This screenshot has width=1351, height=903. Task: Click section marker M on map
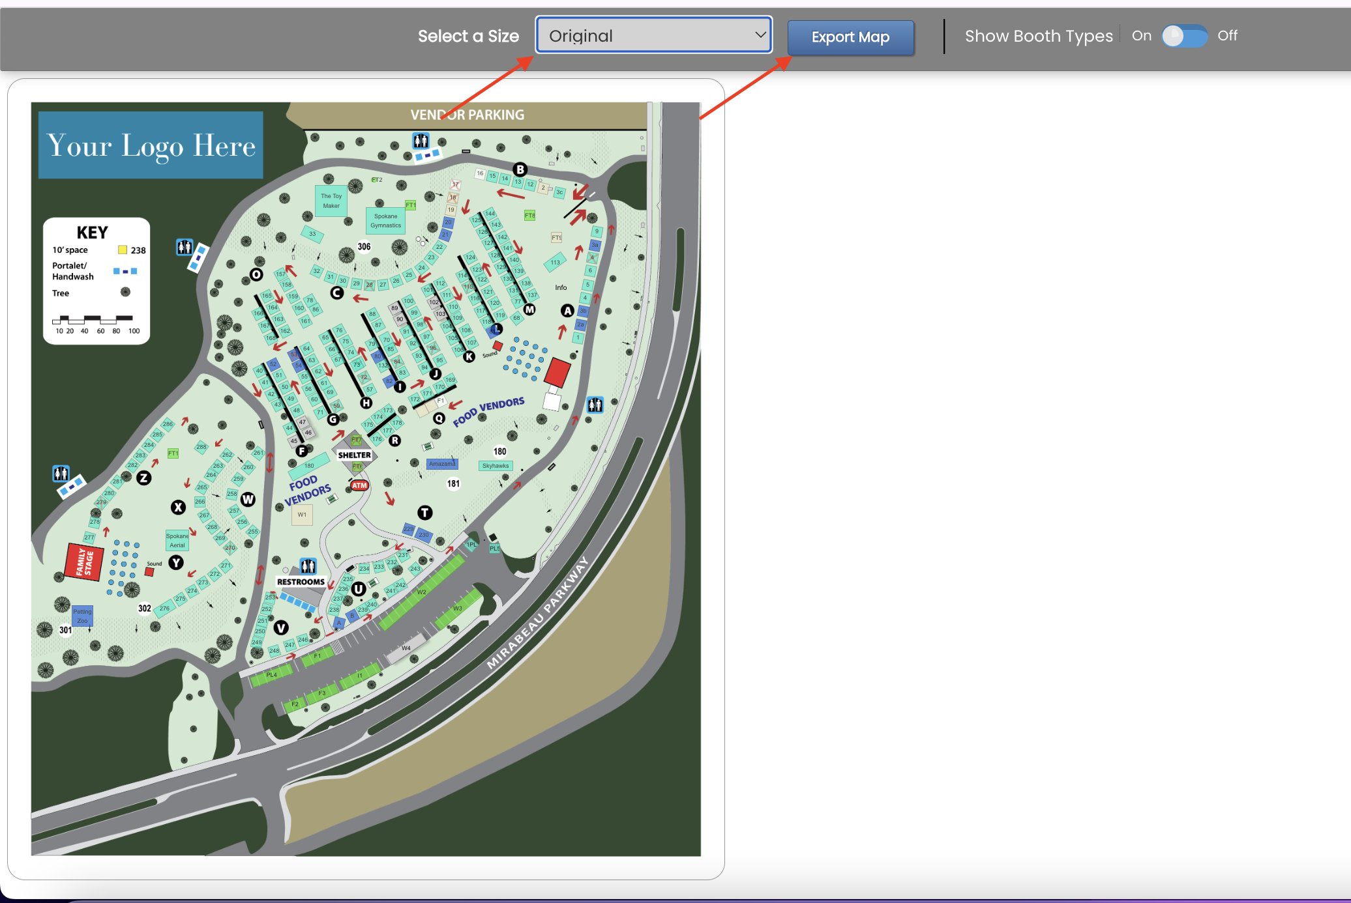[529, 309]
